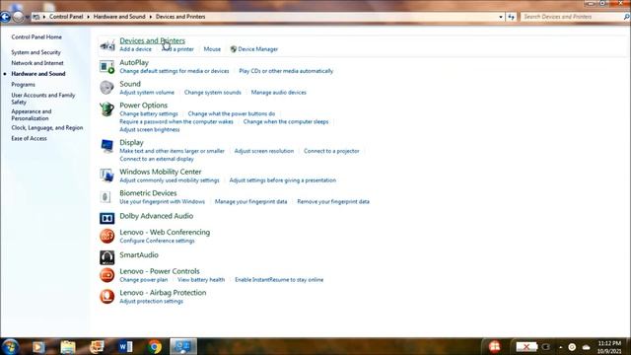Click View battery health
Image resolution: width=631 pixels, height=355 pixels.
201,279
